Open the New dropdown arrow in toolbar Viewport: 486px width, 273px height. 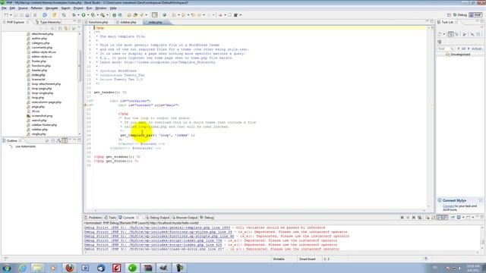tap(11, 15)
